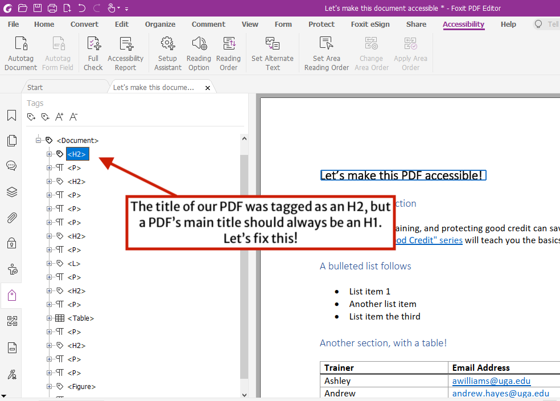Image resolution: width=560 pixels, height=401 pixels.
Task: Click the awilliams@uga.edu email link
Action: click(x=491, y=380)
